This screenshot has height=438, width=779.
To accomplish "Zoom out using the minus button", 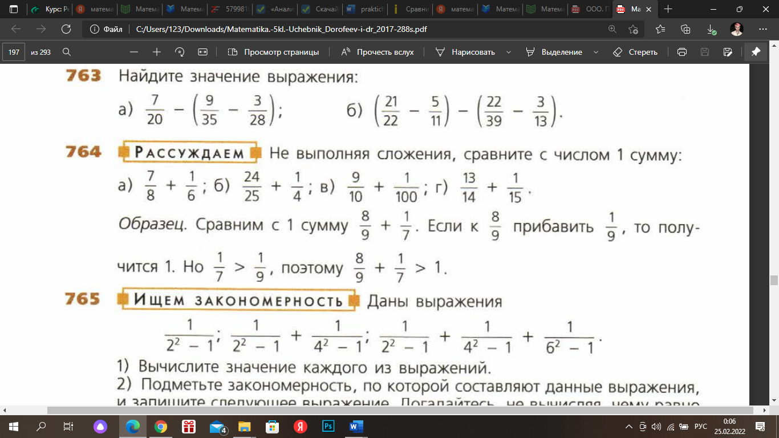I will tap(134, 52).
